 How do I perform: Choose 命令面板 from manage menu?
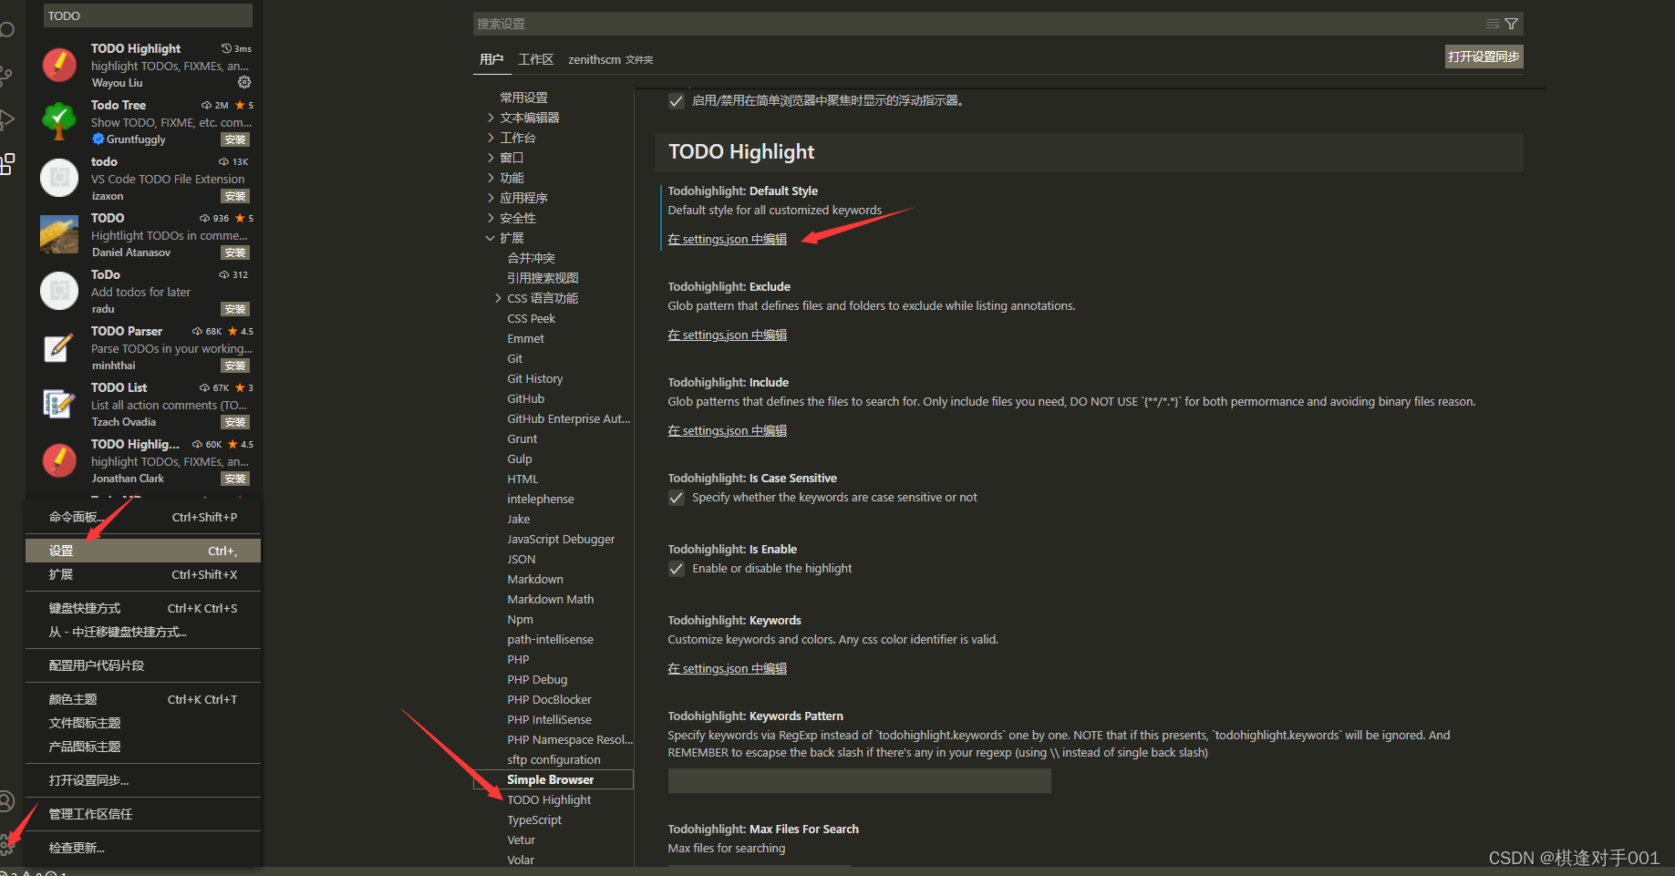point(143,517)
